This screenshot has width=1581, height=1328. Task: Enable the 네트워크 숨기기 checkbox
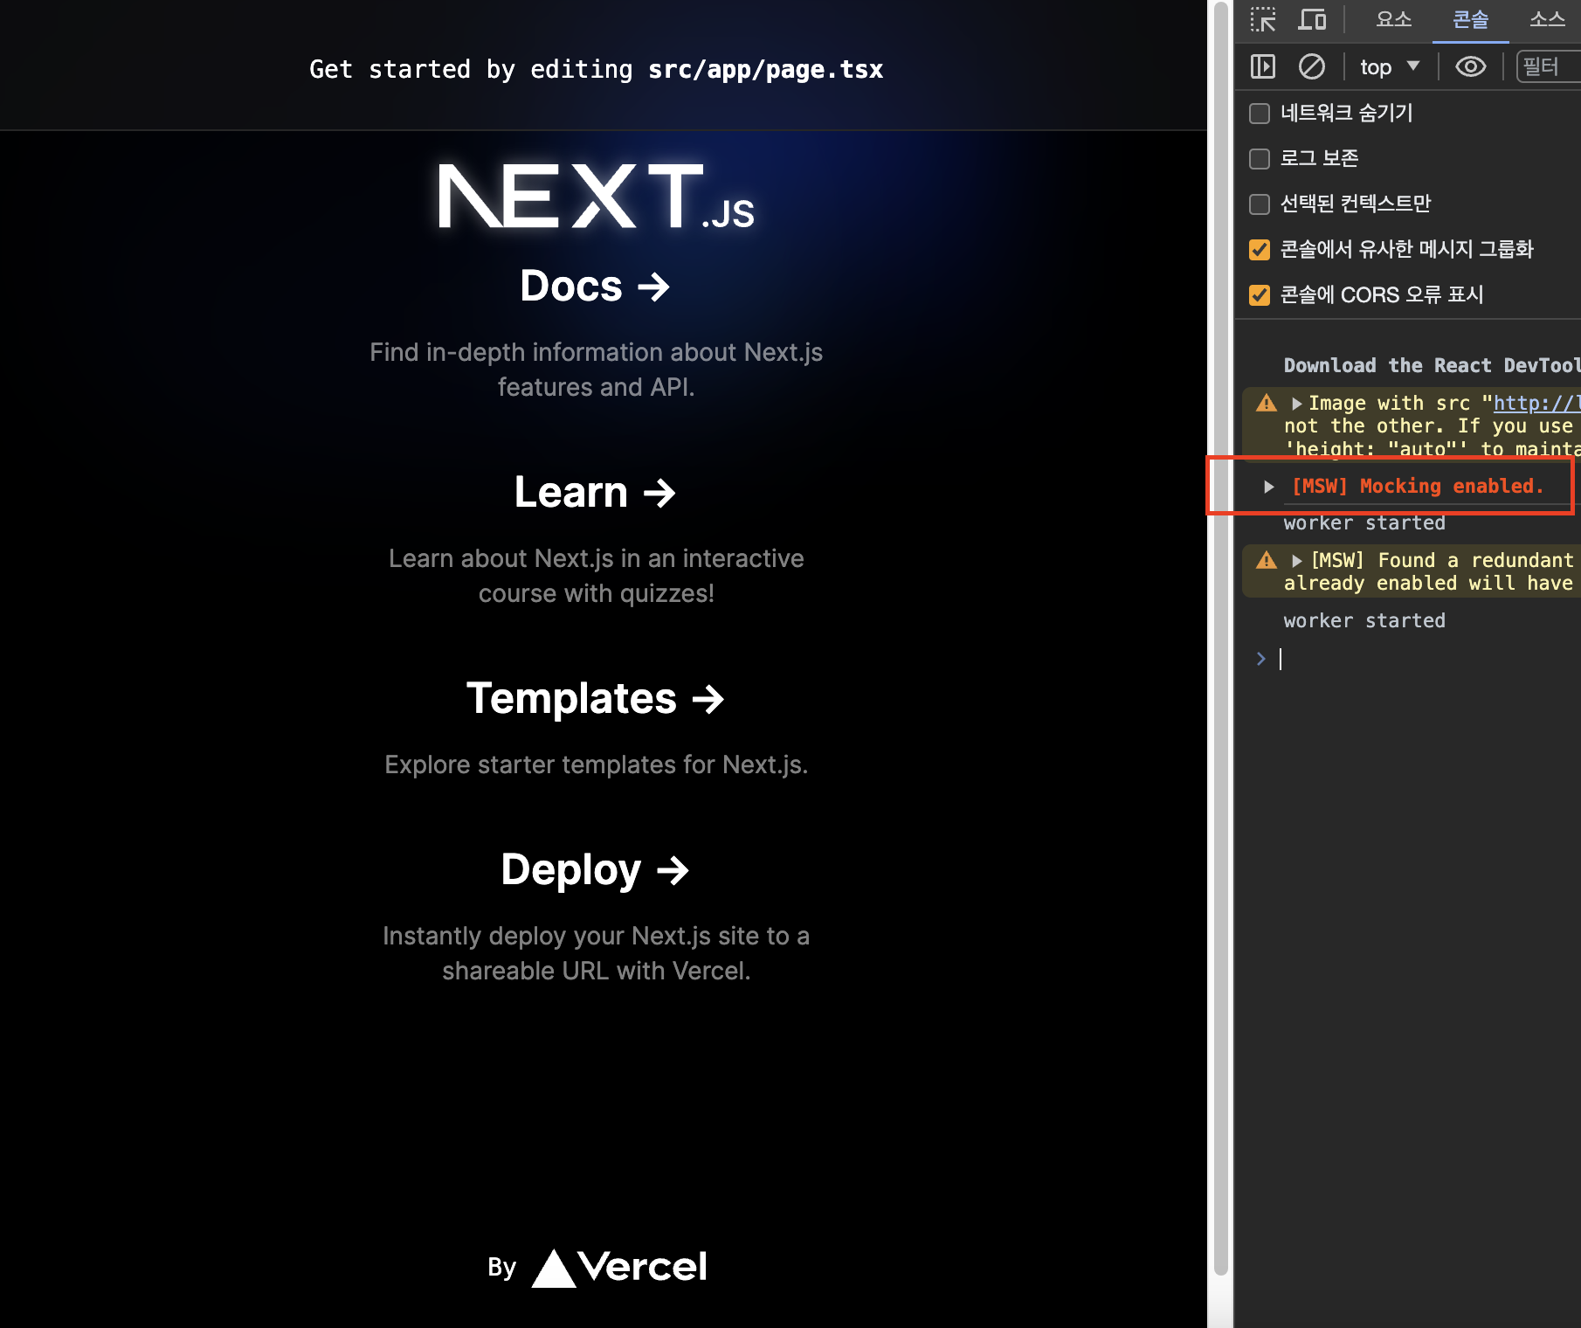click(x=1260, y=114)
